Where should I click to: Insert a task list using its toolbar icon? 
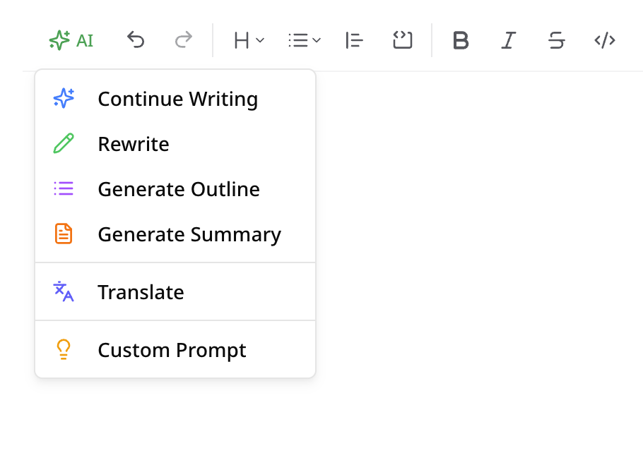[x=403, y=40]
